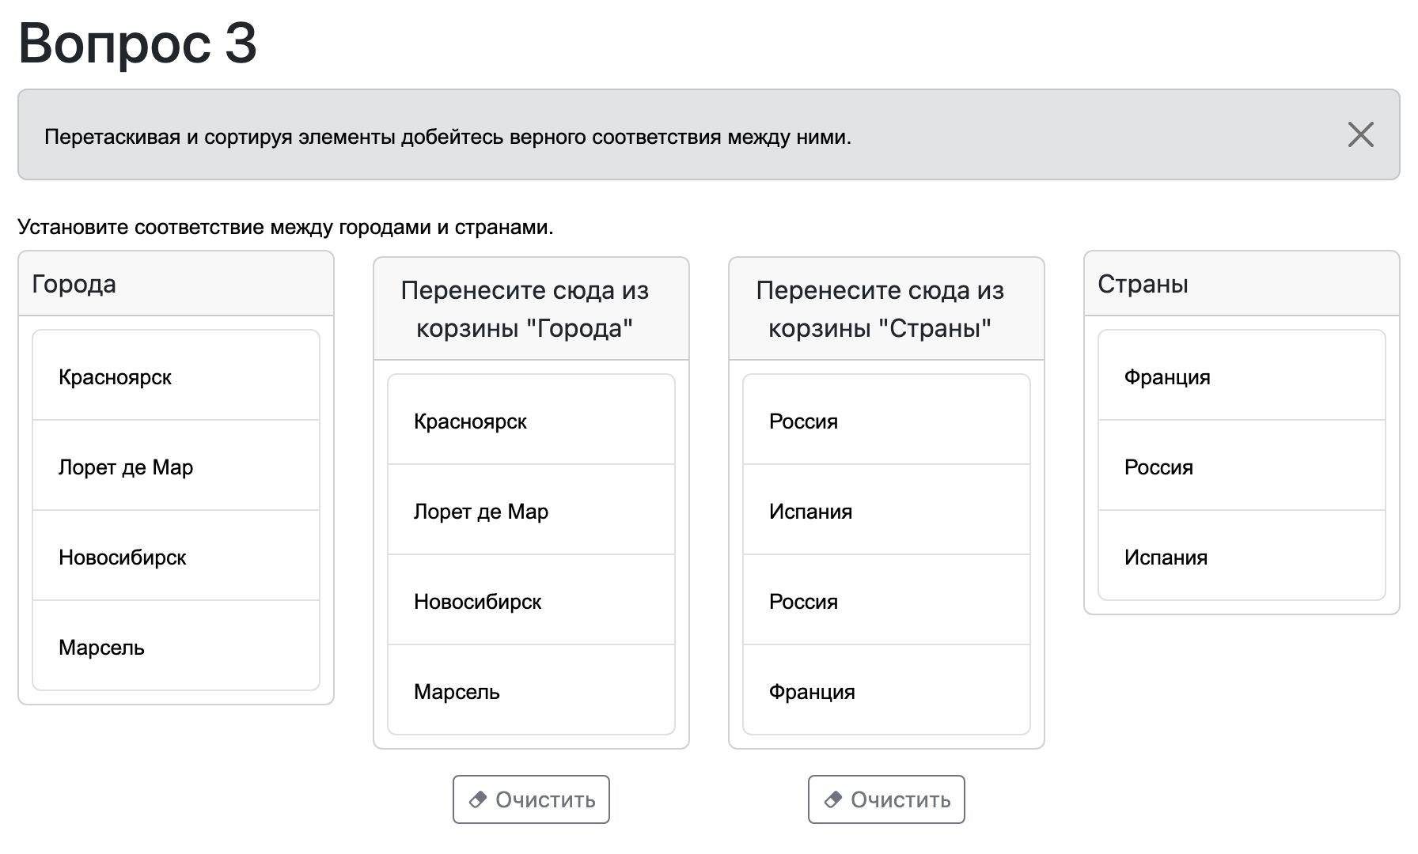Click the Города panel header
This screenshot has width=1418, height=854.
tap(176, 284)
